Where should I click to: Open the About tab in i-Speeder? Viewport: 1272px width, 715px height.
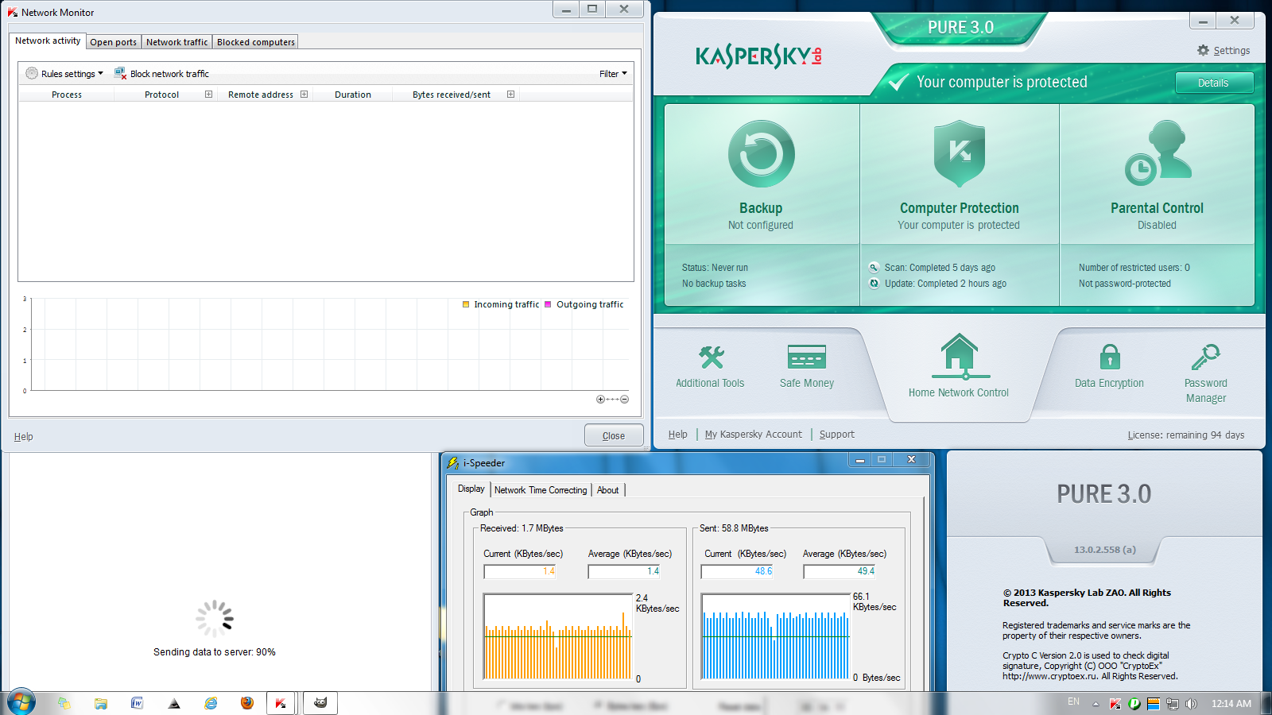tap(608, 490)
